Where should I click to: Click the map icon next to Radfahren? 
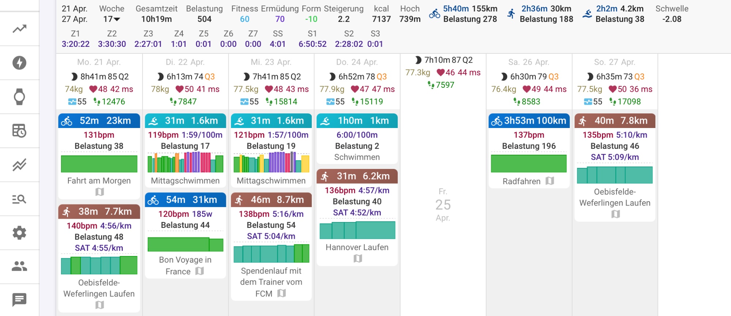(550, 181)
